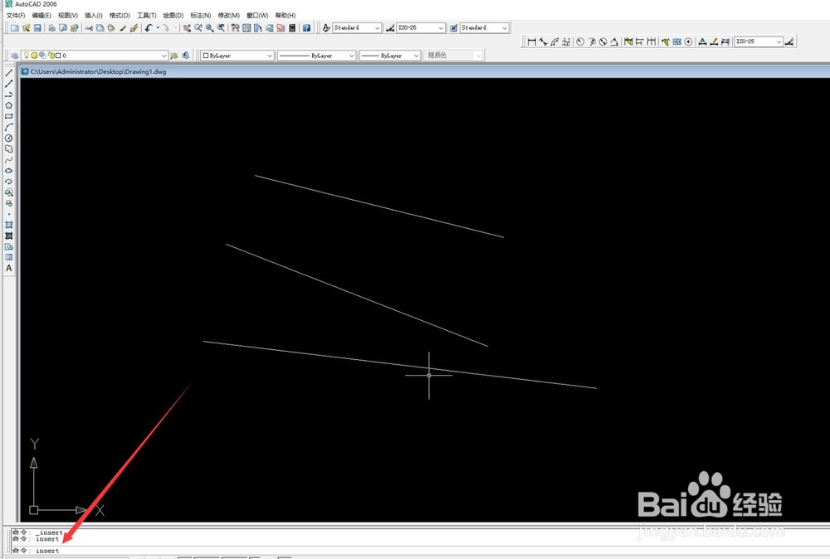The image size is (830, 559).
Task: Open the ISO-25 dimension style dropdown in Styles toolbar
Action: click(441, 28)
